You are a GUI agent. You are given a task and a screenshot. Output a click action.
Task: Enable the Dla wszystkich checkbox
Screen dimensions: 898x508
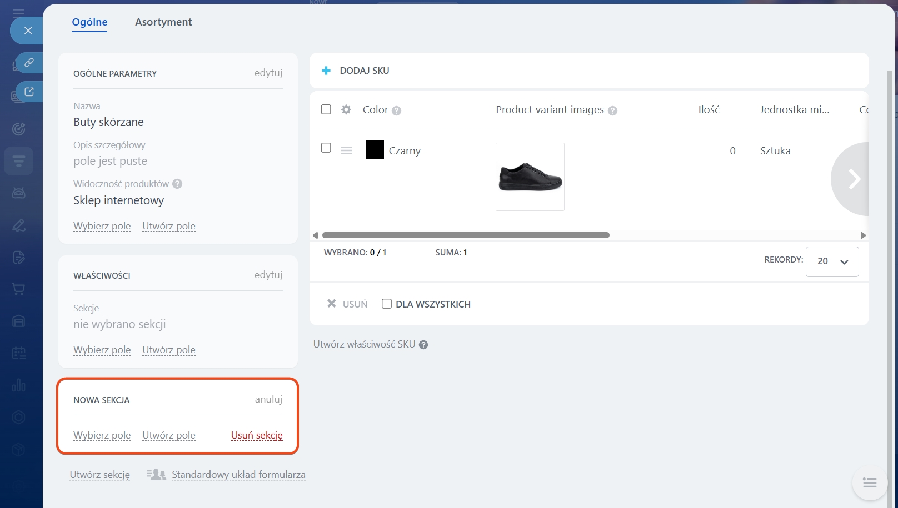(387, 304)
